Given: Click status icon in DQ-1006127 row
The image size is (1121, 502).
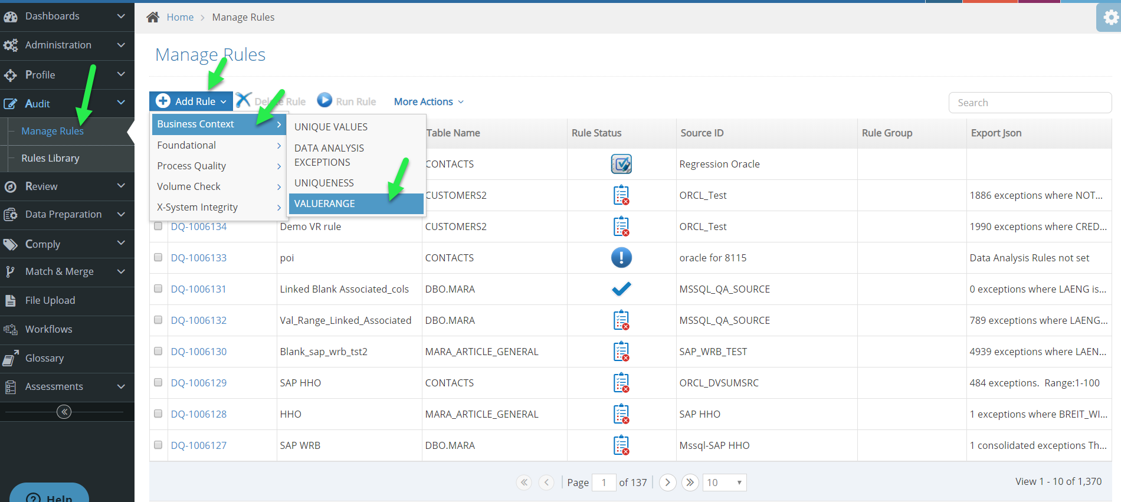Looking at the screenshot, I should click(621, 445).
